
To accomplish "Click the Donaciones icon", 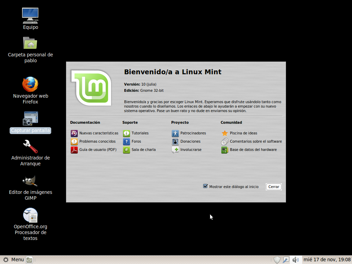I will click(175, 142).
